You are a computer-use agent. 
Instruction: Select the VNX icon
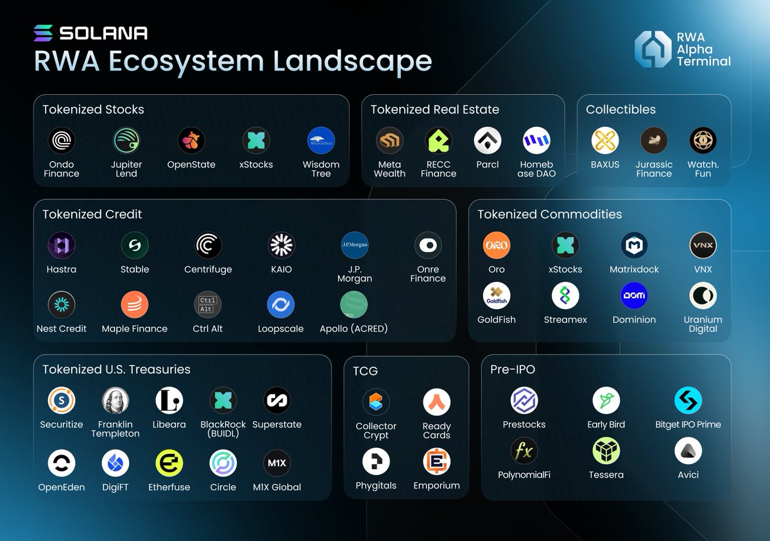coord(703,246)
